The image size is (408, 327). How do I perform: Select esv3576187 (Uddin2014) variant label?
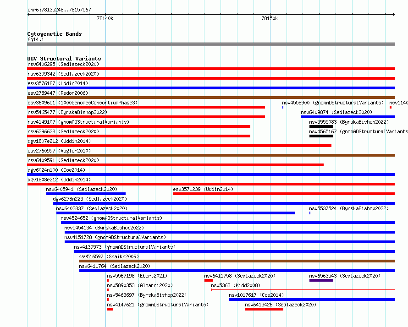point(58,83)
